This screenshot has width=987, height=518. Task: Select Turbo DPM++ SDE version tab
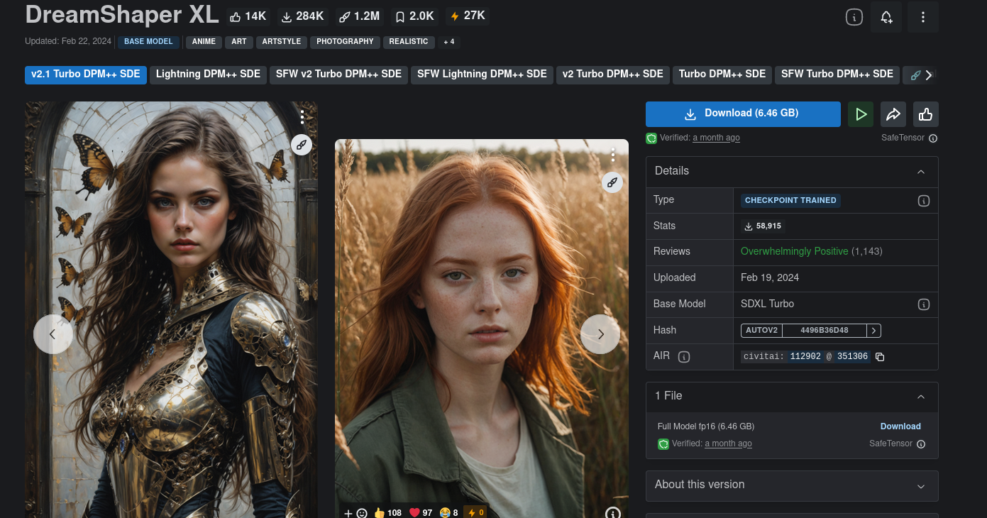point(722,75)
